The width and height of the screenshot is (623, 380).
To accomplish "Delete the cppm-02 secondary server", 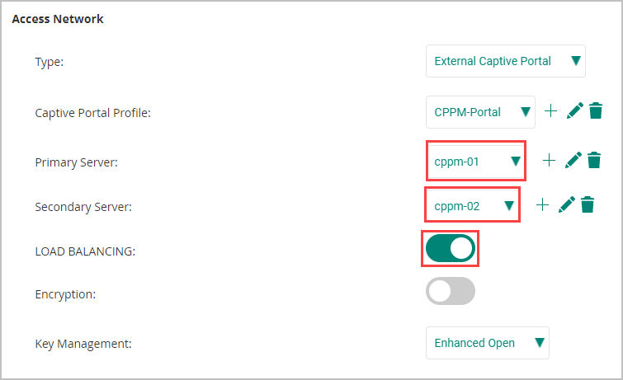I will pyautogui.click(x=588, y=205).
